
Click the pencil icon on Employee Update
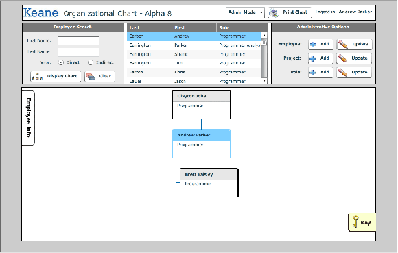click(x=343, y=45)
